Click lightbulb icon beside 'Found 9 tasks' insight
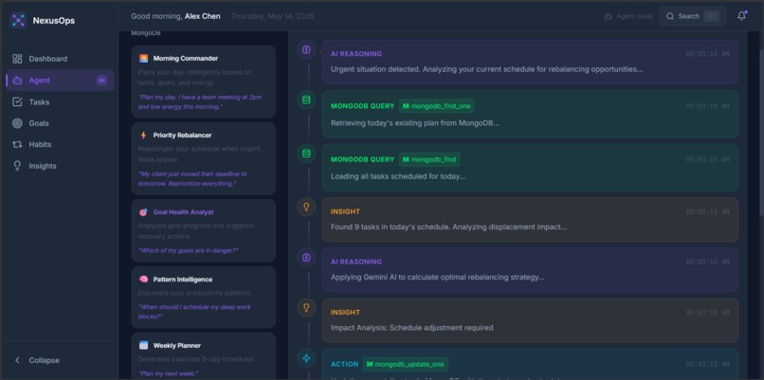The image size is (764, 380). 306,207
